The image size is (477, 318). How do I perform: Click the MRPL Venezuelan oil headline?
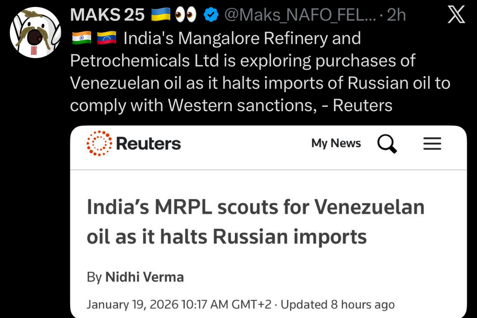click(x=255, y=222)
